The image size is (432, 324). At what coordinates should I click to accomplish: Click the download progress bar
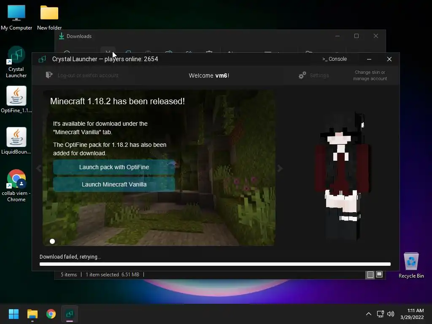click(x=215, y=264)
